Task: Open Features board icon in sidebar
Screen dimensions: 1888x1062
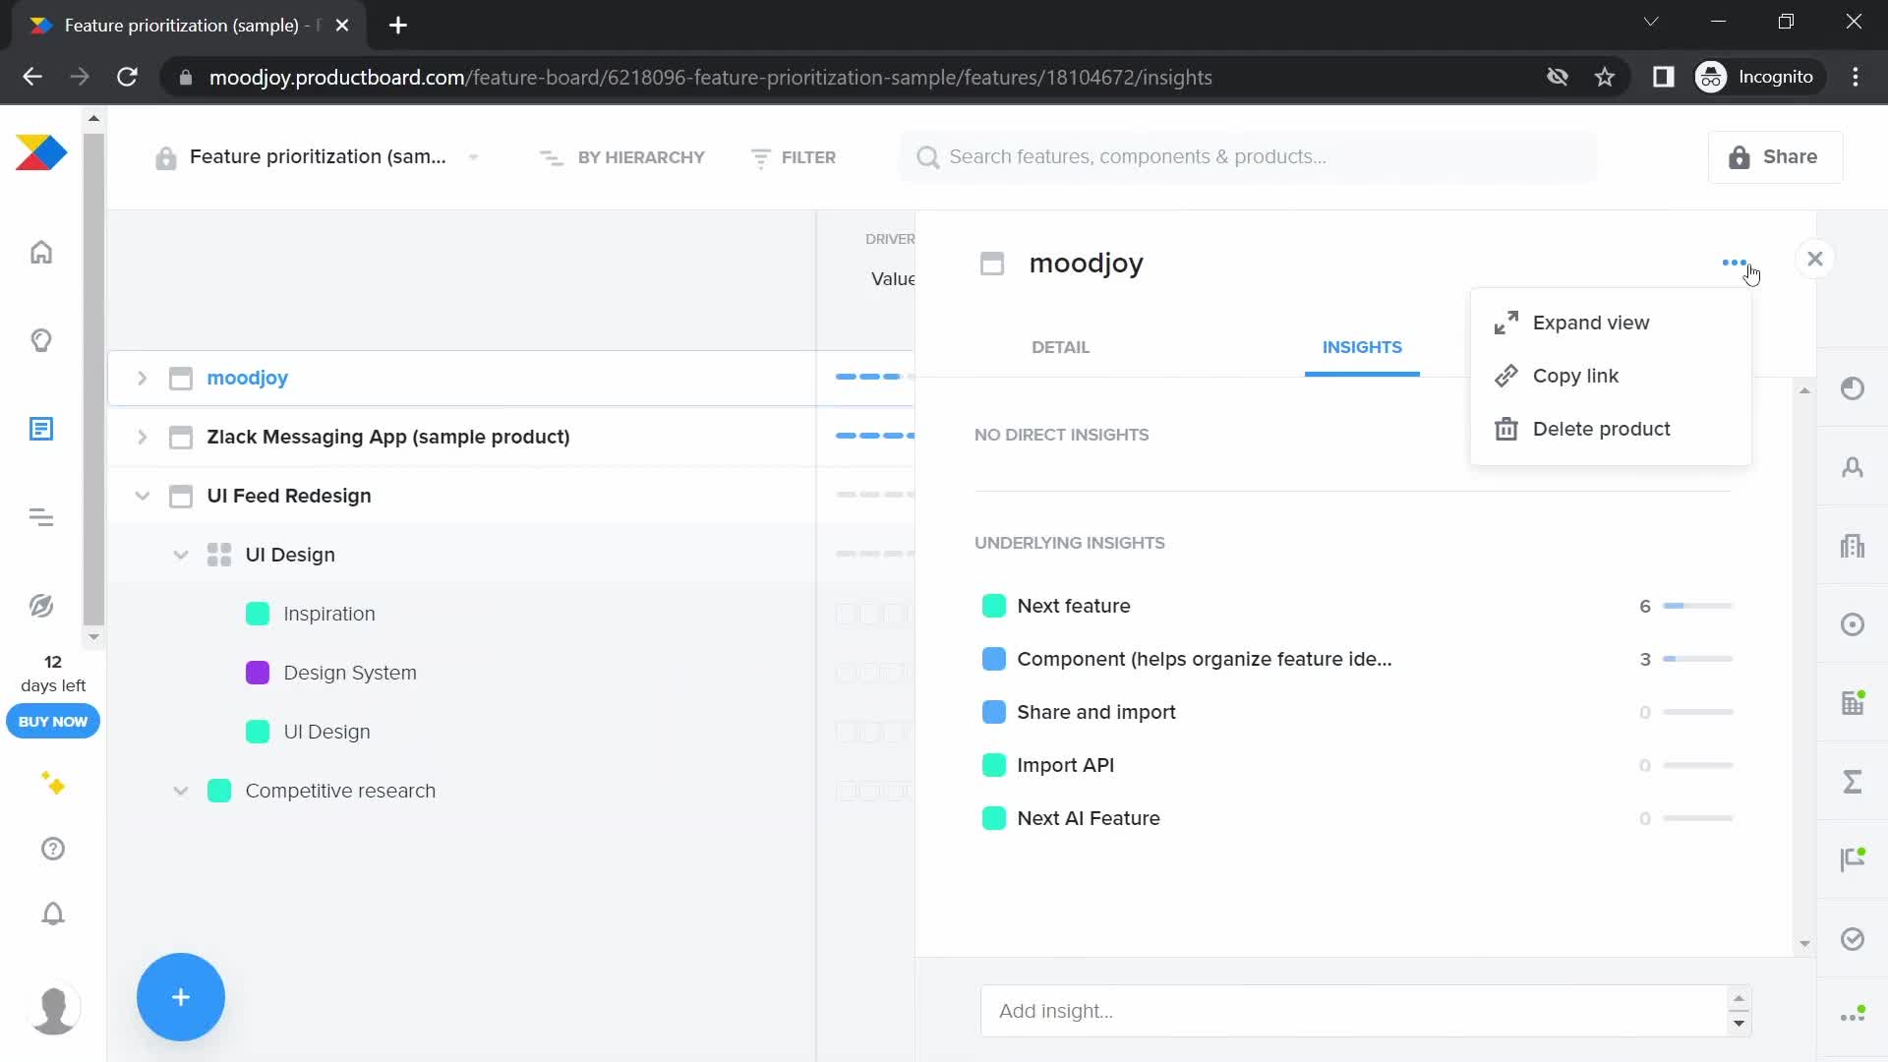Action: [x=41, y=429]
